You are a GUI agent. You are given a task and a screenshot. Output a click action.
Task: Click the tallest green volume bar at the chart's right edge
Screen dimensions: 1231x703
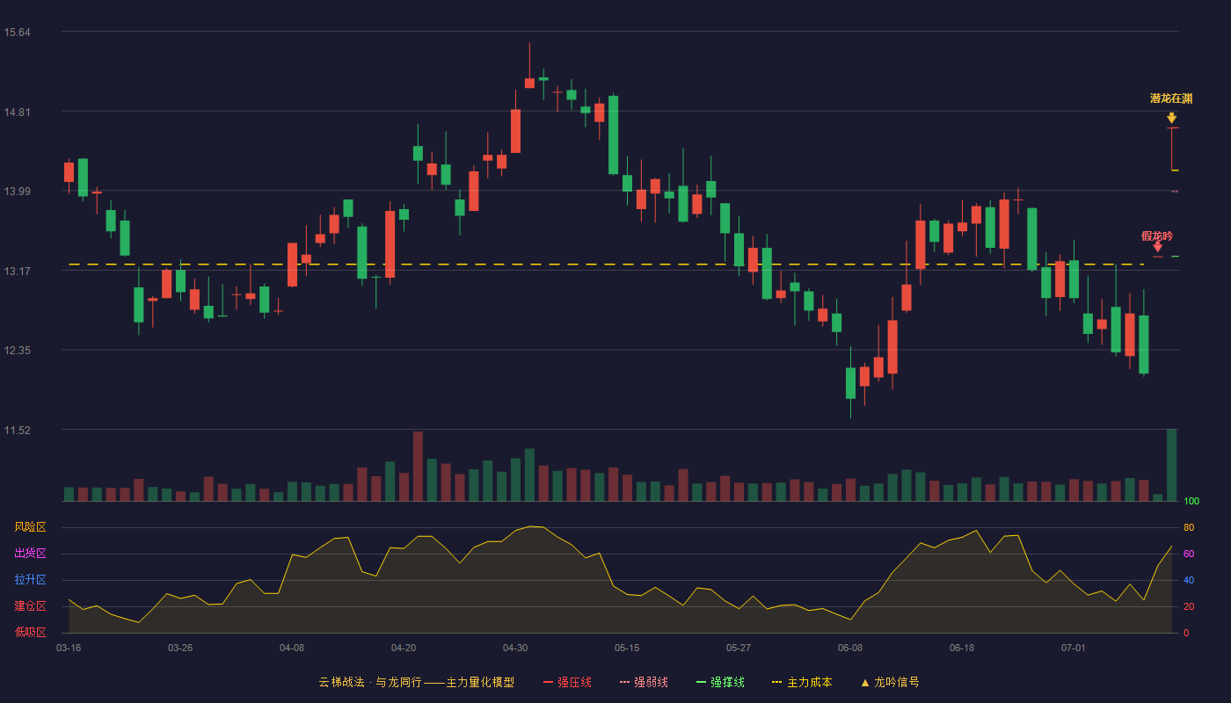[1171, 465]
